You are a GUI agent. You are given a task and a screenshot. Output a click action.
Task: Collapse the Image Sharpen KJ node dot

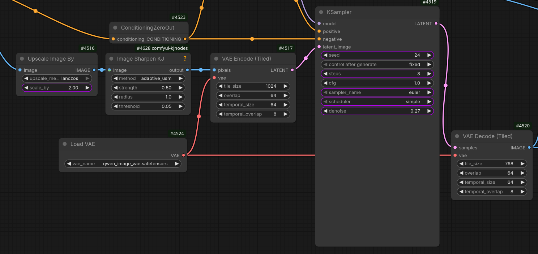tap(111, 59)
